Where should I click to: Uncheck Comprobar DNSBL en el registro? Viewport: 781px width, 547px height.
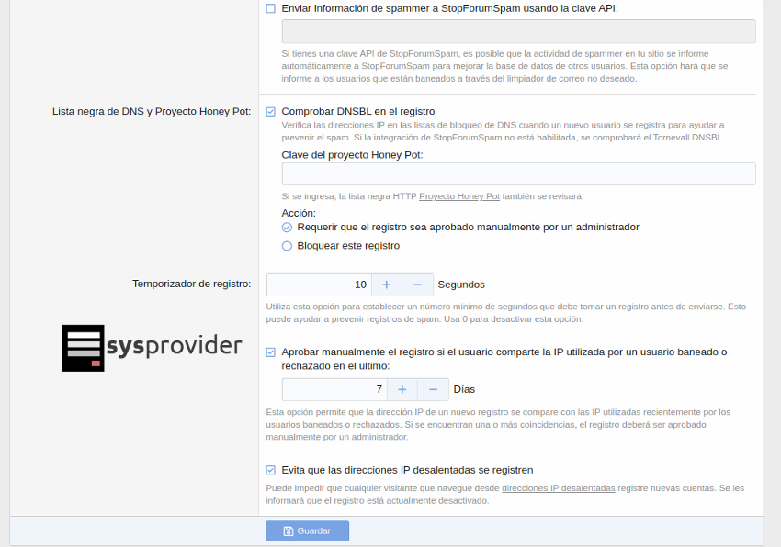pyautogui.click(x=270, y=111)
